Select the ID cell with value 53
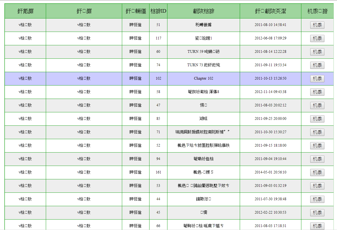Screen dimensions: 337x230 (x=158, y=186)
